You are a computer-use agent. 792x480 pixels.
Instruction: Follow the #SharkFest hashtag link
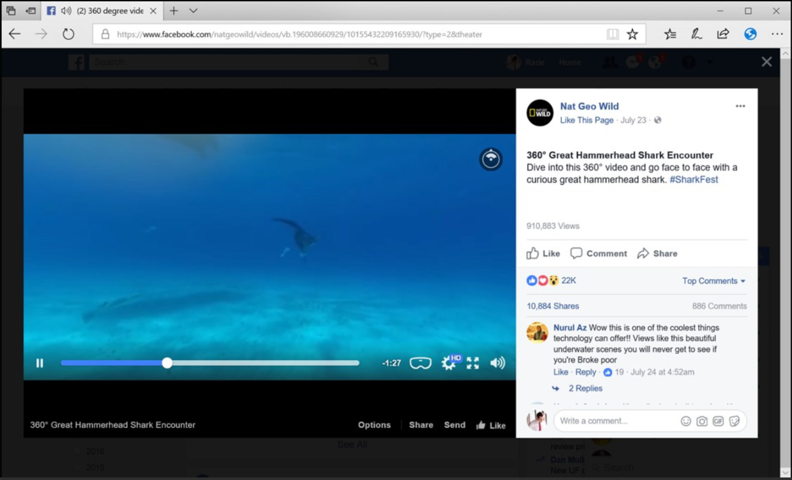[693, 179]
